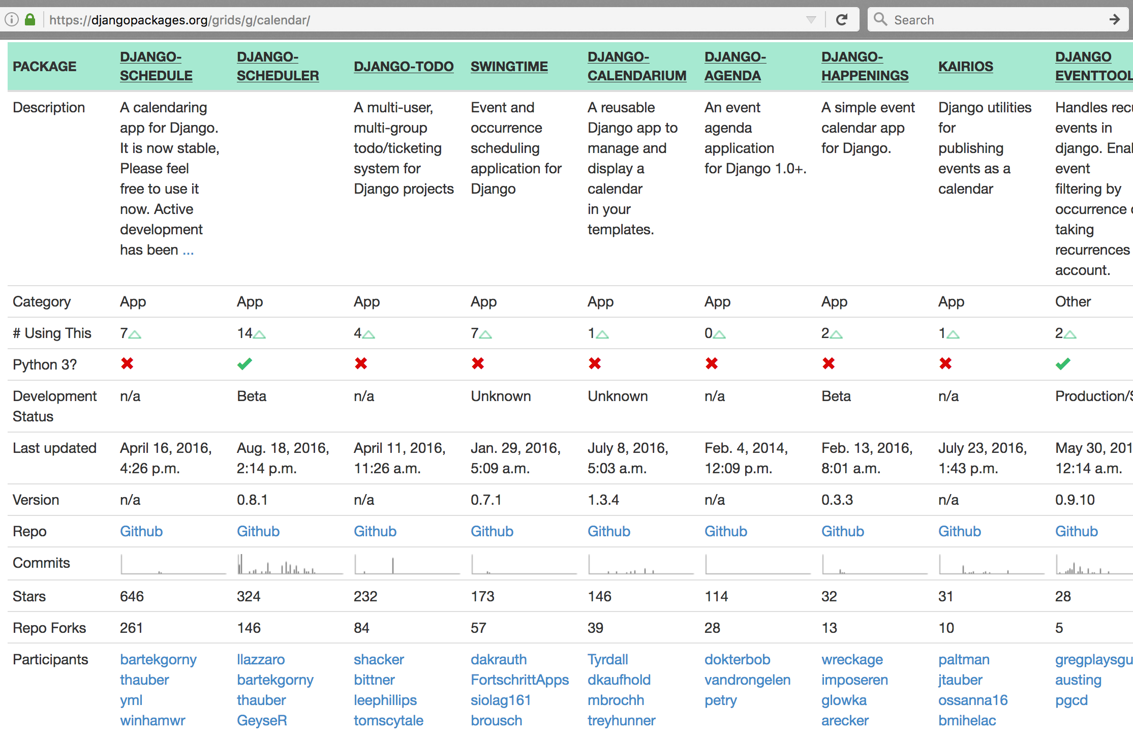The image size is (1133, 734).
Task: Open participant GeyseR profile
Action: 262,721
